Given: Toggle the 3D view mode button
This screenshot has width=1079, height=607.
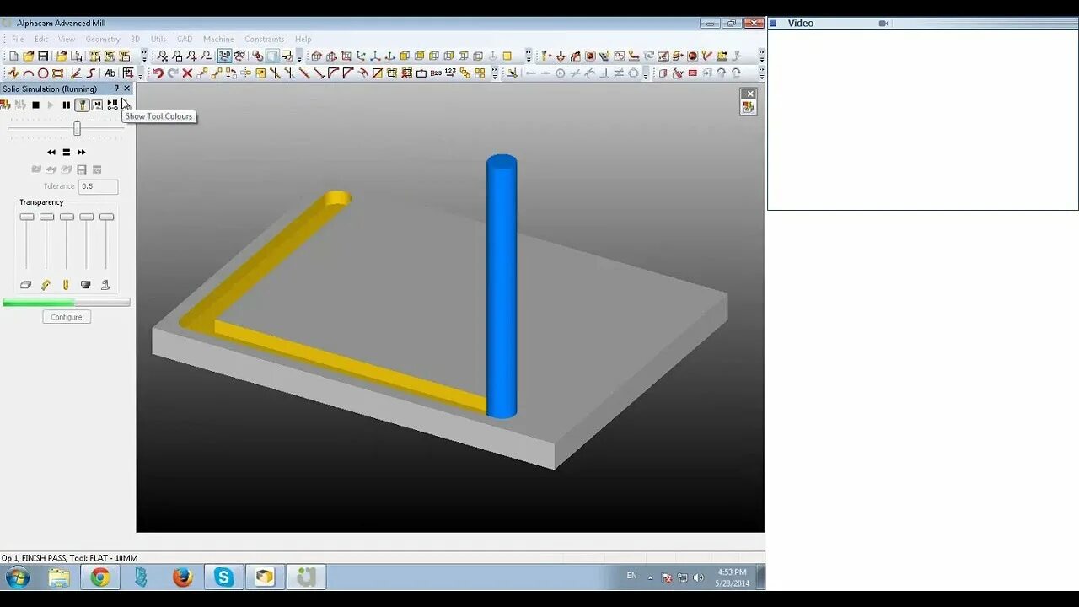Looking at the screenshot, I should click(x=224, y=56).
